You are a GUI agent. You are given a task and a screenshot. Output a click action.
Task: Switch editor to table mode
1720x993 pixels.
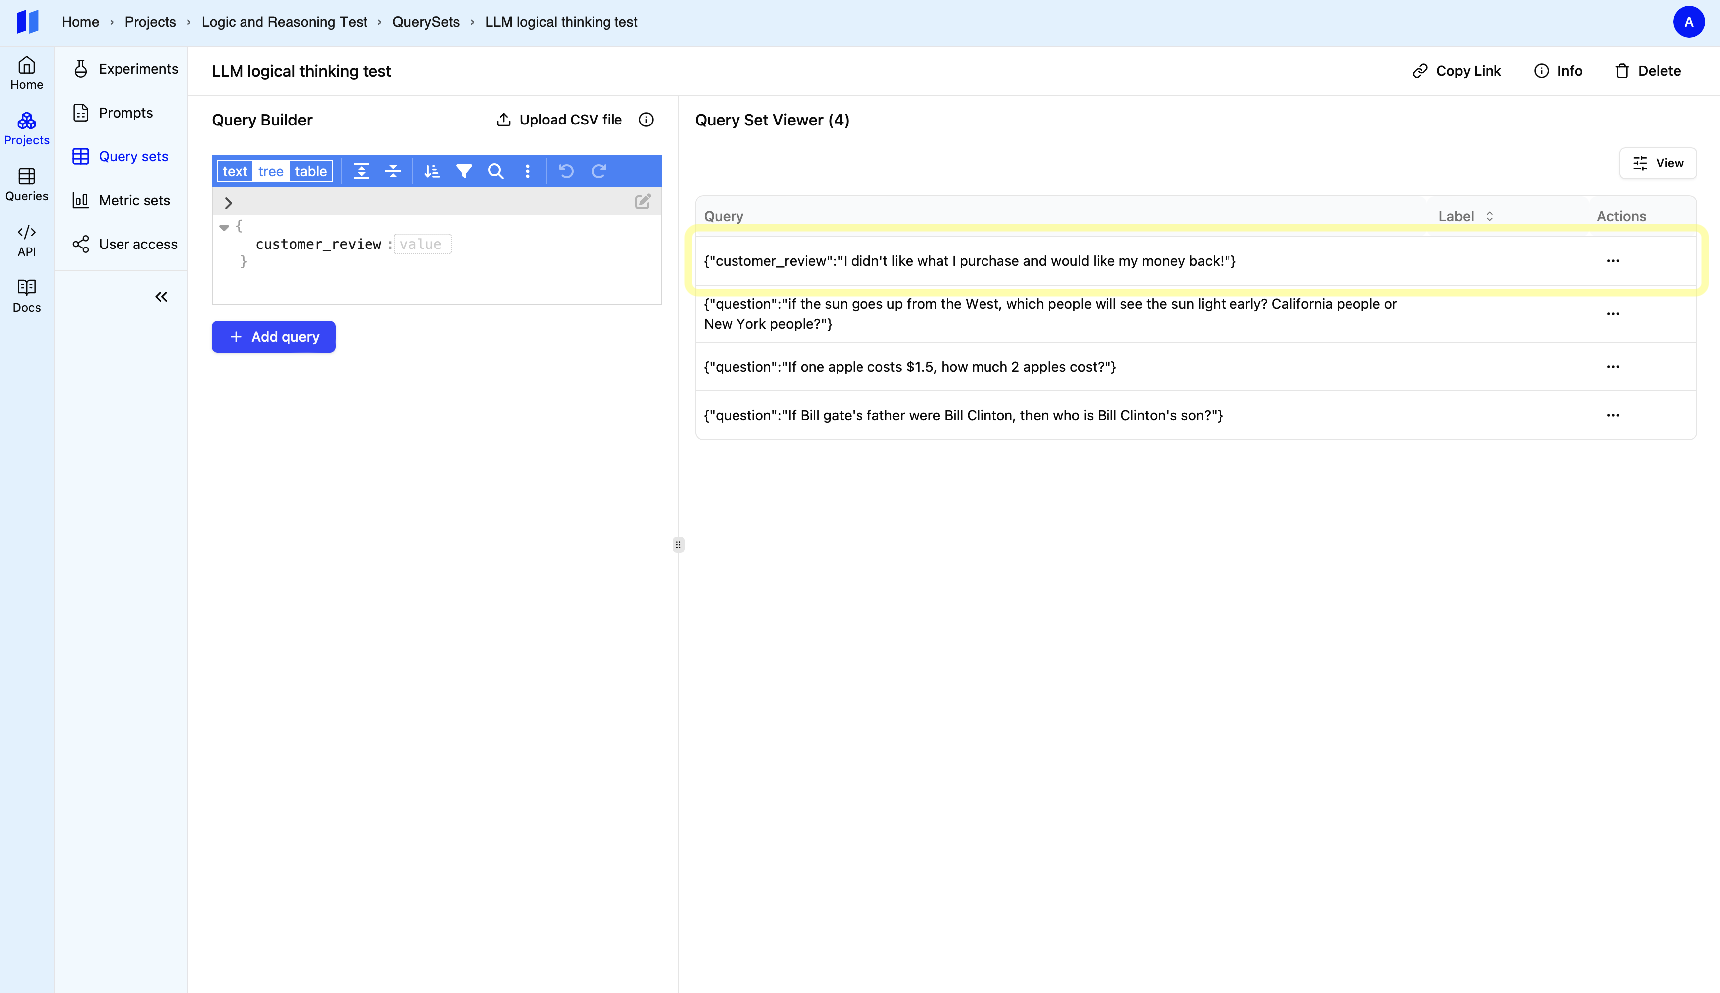click(310, 171)
